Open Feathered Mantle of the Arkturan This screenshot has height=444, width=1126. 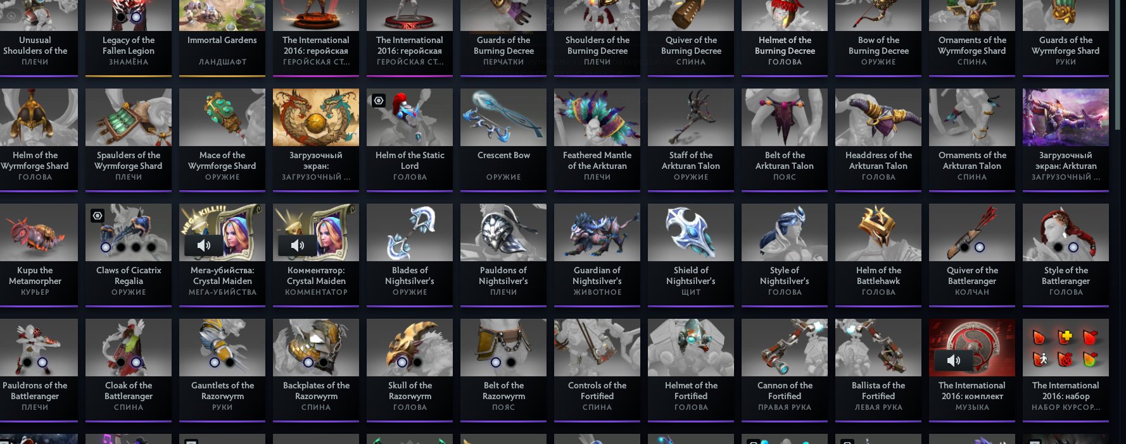(597, 139)
